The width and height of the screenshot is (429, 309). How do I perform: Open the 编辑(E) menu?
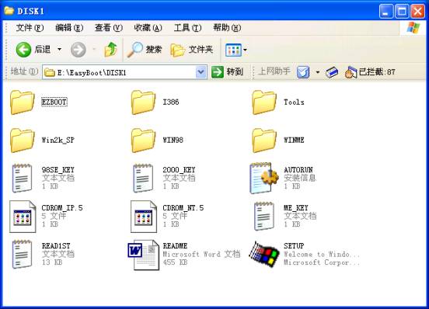tap(69, 28)
